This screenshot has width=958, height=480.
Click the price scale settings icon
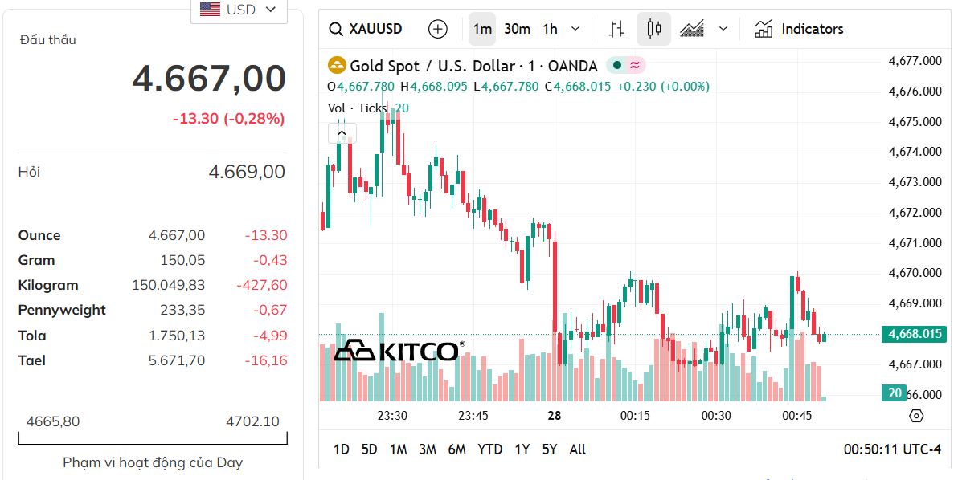[x=915, y=416]
